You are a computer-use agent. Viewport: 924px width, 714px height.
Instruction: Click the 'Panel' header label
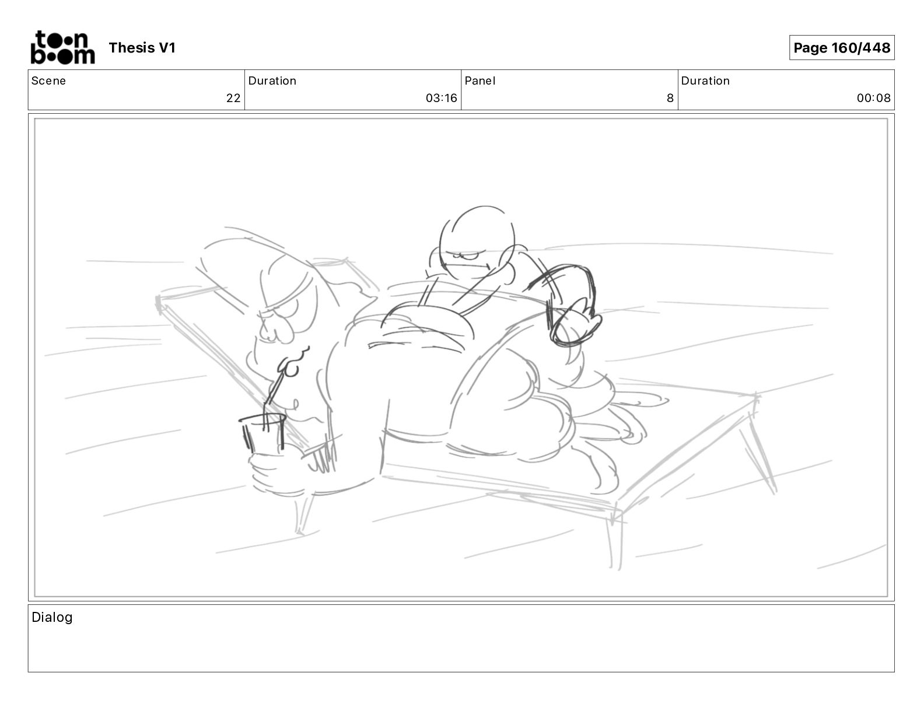[480, 81]
